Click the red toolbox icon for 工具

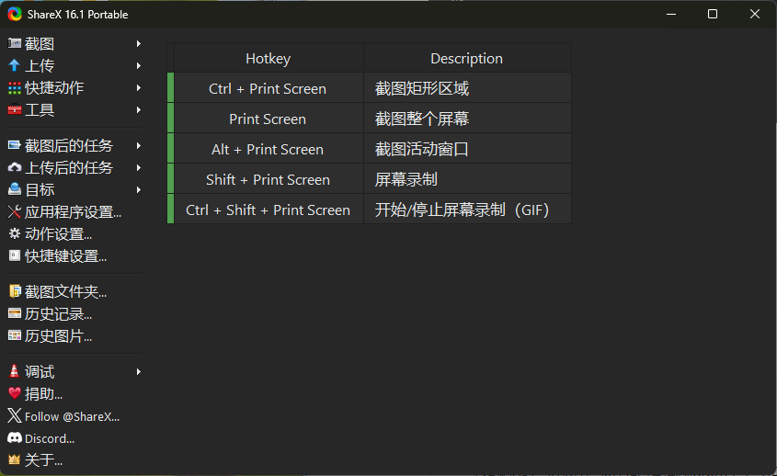14,110
